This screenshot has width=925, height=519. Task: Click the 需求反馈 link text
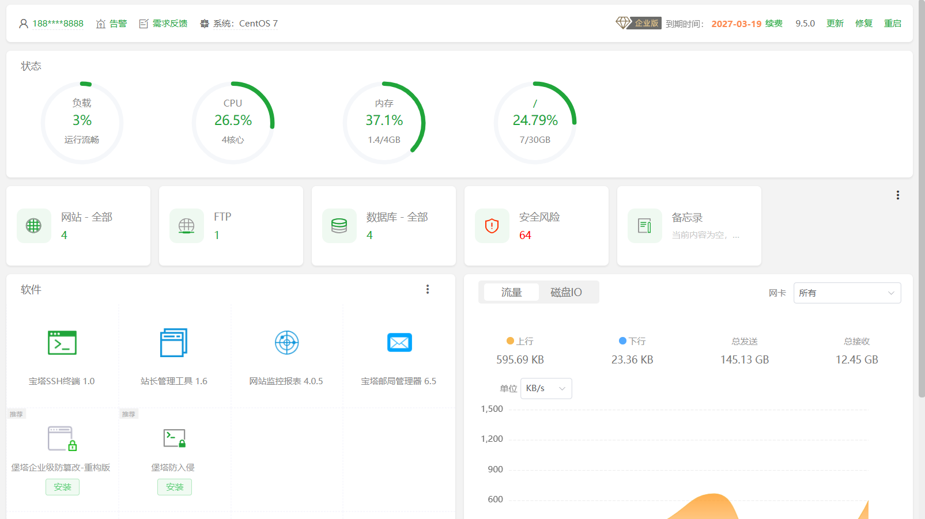coord(170,24)
